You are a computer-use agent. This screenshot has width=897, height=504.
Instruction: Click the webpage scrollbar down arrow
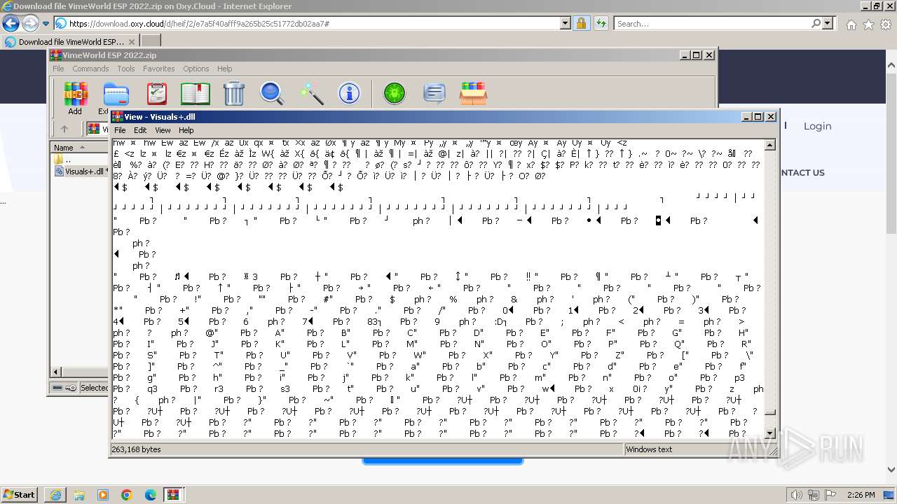click(x=891, y=470)
